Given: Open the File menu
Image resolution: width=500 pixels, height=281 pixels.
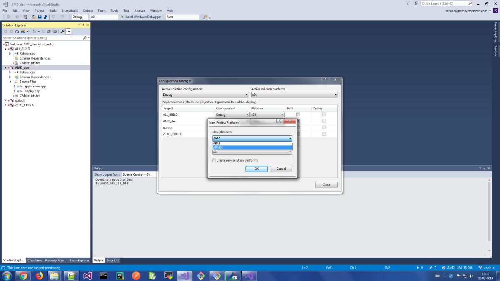Looking at the screenshot, I should [x=5, y=10].
